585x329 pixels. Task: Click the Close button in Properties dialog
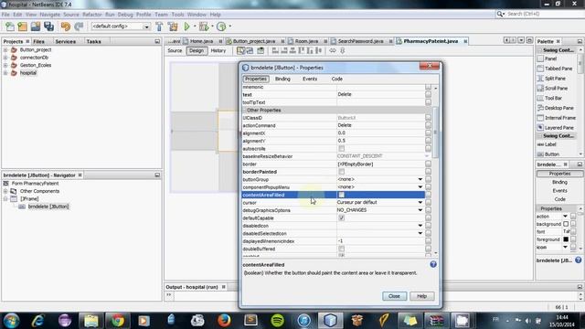tap(394, 296)
